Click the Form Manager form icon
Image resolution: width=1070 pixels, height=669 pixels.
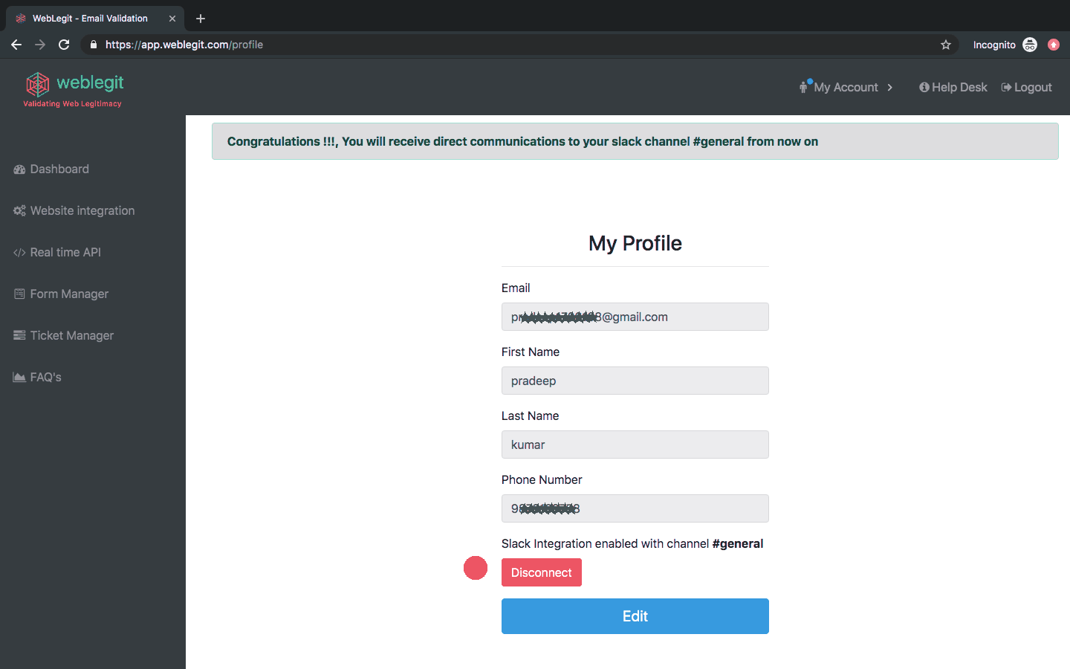coord(19,294)
